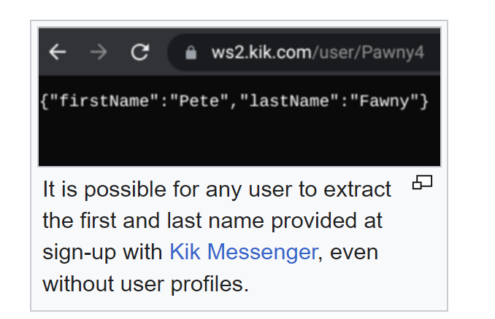Click the greyed forward arrow icon
Screen dimensions: 495x319
[x=99, y=52]
